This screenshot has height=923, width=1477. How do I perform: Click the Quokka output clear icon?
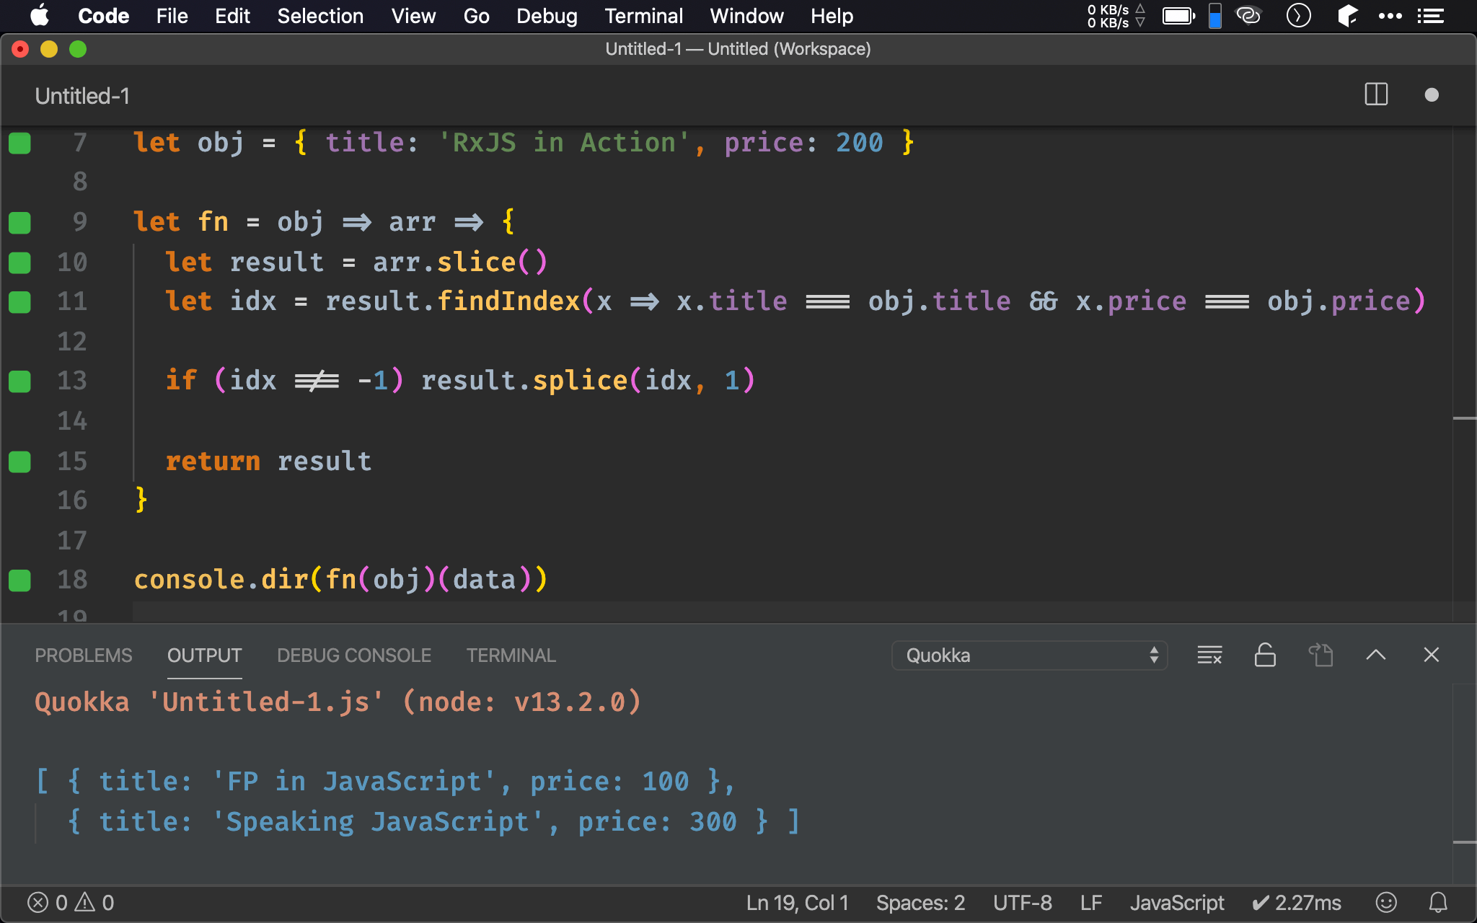point(1209,655)
